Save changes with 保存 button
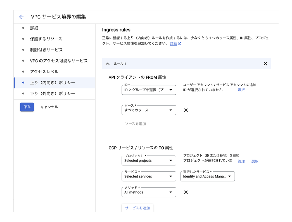The height and width of the screenshot is (222, 292). click(x=27, y=107)
